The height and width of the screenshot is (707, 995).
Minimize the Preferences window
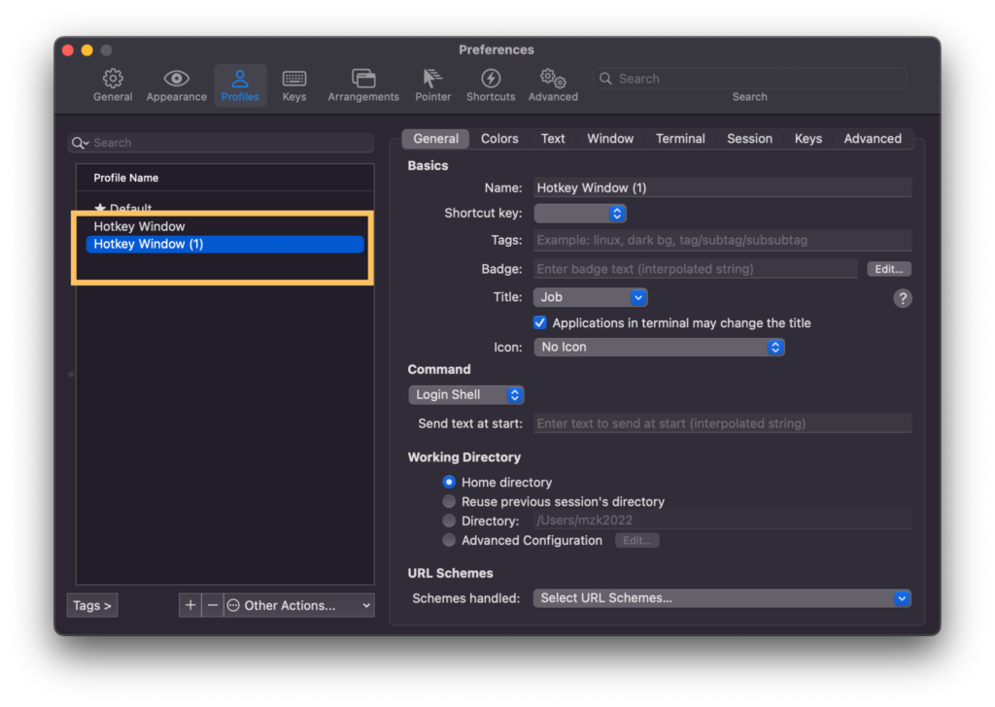(86, 50)
